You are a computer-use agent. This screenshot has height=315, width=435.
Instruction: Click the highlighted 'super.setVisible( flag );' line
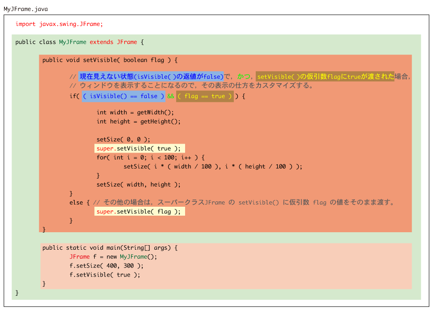click(139, 212)
